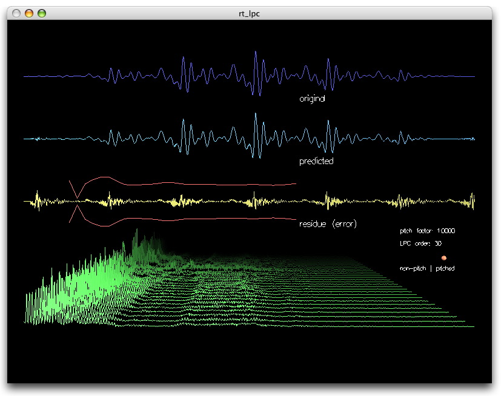Click the green zoom window button

[42, 13]
